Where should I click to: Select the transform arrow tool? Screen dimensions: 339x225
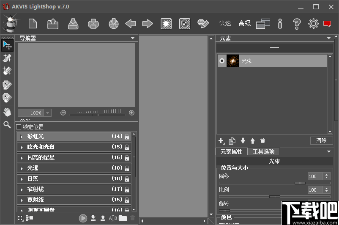pos(7,45)
